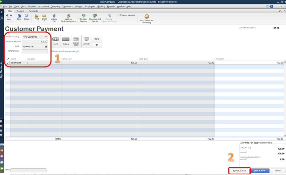
Task: Click the MORE payment button
Action: point(97,39)
